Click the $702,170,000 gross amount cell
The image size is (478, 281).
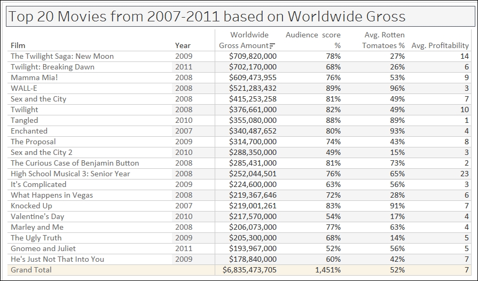pos(253,67)
